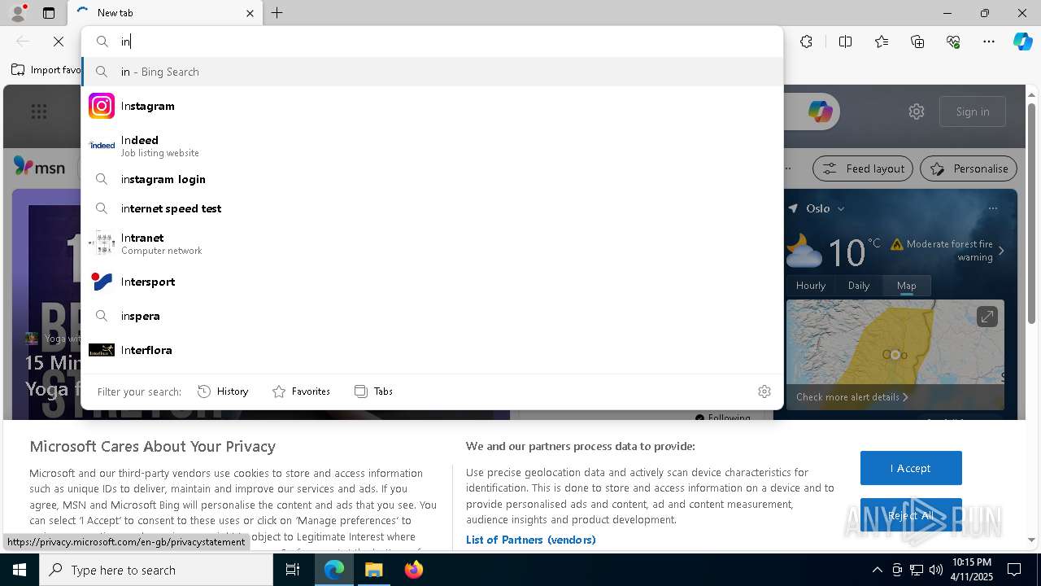Image resolution: width=1041 pixels, height=586 pixels.
Task: Open Import favorites bookmark bar item
Action: pos(46,70)
